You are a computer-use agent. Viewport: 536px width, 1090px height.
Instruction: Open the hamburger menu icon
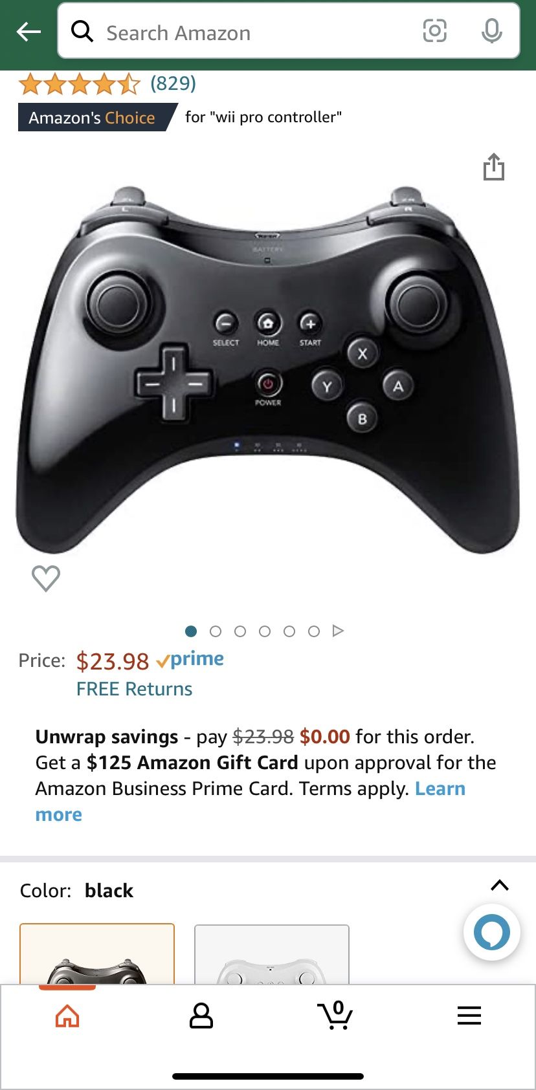[469, 1016]
